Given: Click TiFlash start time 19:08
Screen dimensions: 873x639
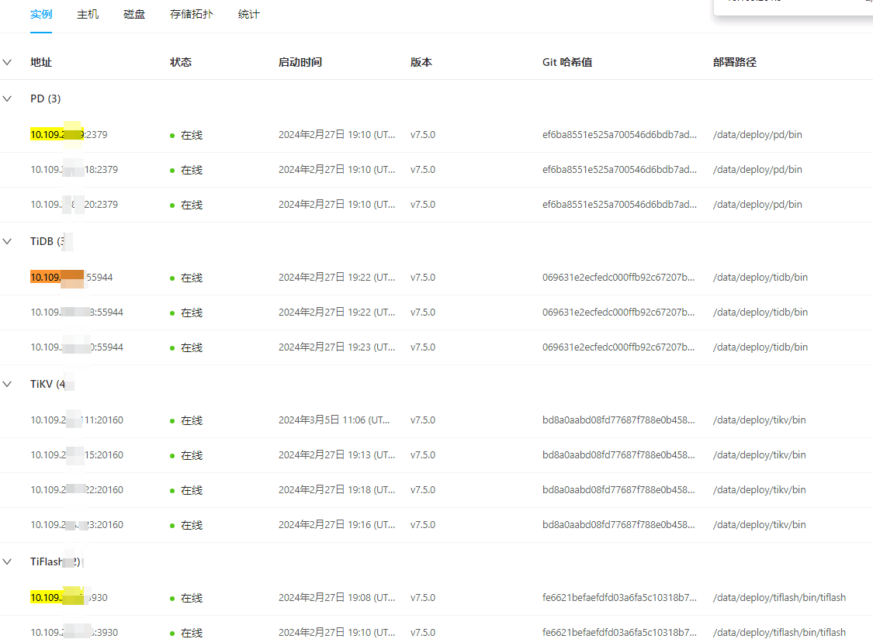Looking at the screenshot, I should [337, 598].
